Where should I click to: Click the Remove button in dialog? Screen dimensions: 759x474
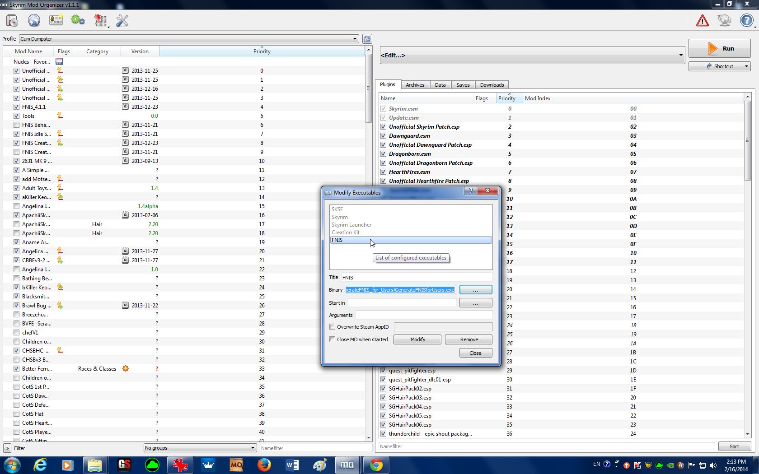[469, 339]
